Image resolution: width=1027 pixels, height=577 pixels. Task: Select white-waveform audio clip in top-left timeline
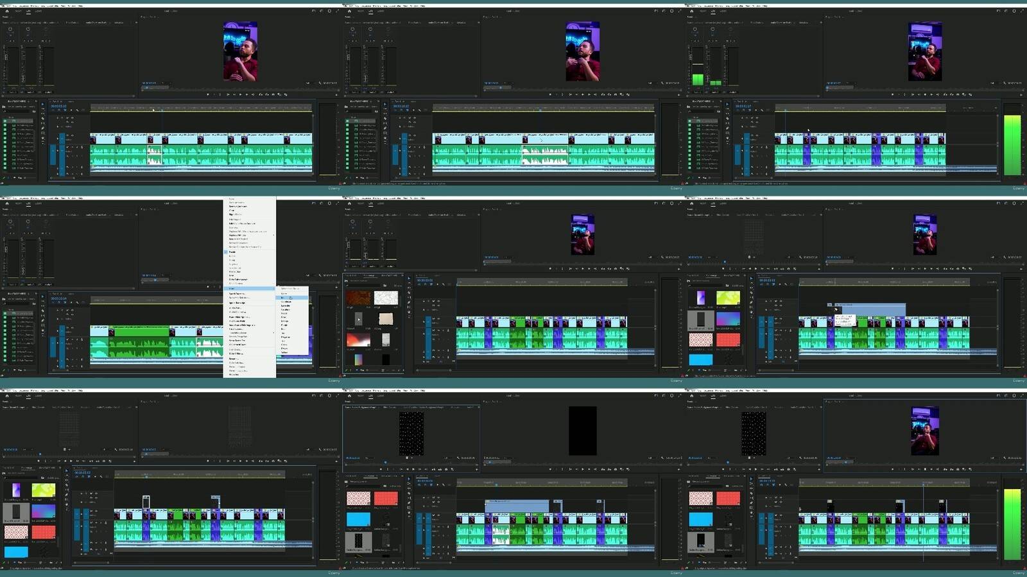155,156
